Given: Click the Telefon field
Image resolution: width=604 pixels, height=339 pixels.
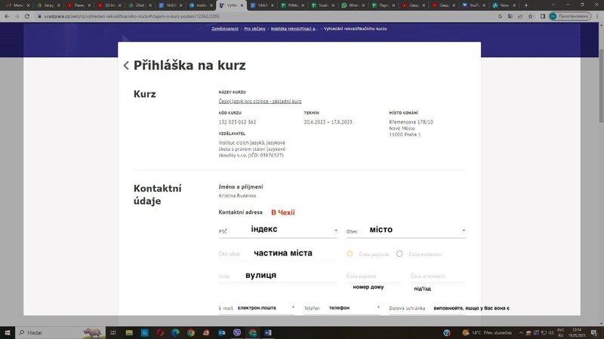Looking at the screenshot, I should click(x=342, y=308).
